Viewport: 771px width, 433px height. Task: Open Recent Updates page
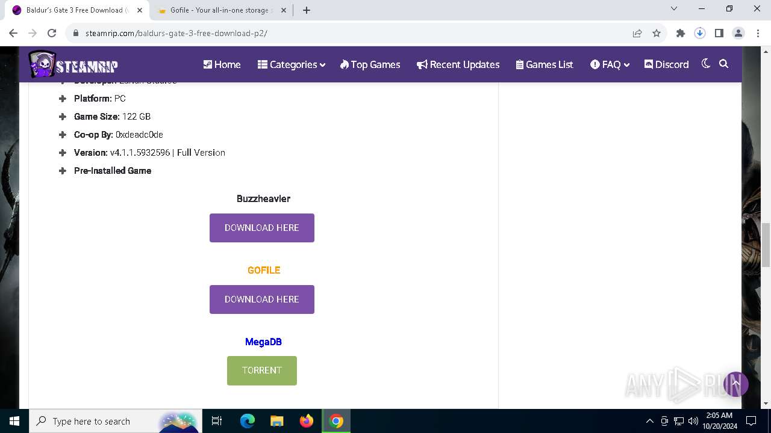click(x=458, y=64)
